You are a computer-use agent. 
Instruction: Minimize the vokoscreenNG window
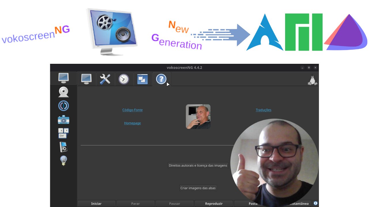[302, 68]
